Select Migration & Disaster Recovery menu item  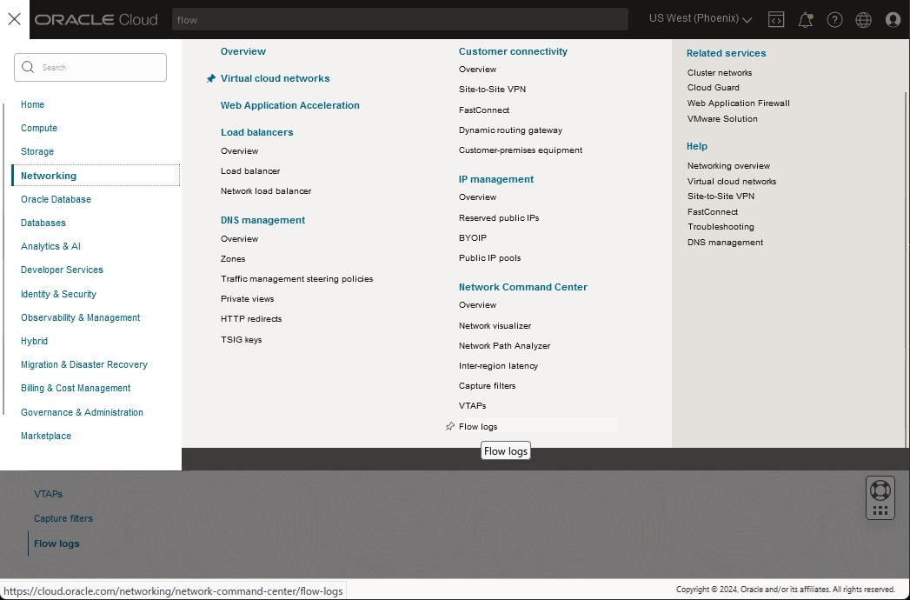pos(84,364)
